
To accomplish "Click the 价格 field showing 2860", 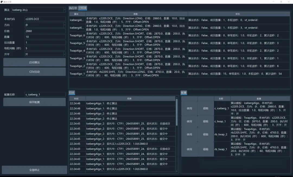I will coord(45,31).
